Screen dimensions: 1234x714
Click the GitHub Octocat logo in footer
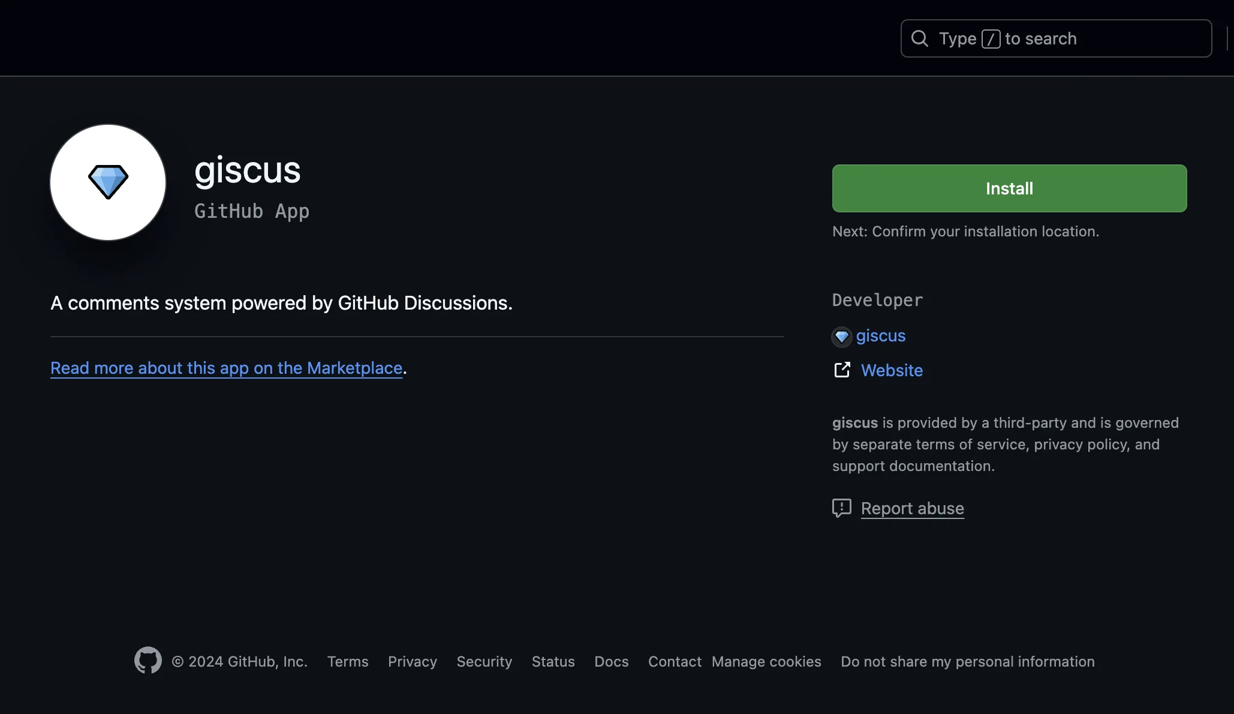(148, 661)
